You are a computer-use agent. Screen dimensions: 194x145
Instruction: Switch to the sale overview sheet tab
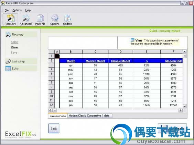pyautogui.click(x=58, y=116)
